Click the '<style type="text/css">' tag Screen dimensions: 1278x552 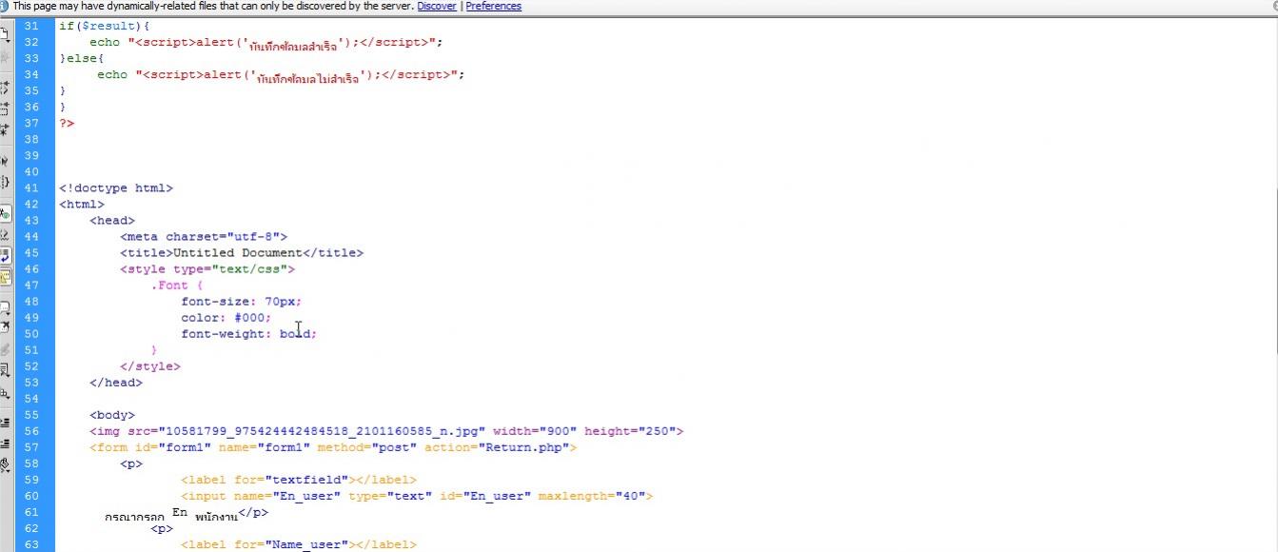tap(207, 268)
